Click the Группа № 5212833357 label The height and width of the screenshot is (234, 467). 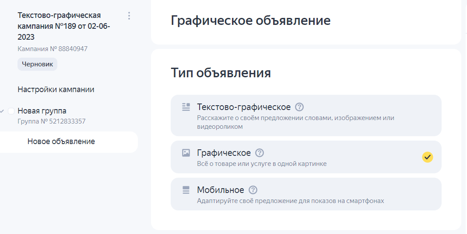(x=52, y=121)
